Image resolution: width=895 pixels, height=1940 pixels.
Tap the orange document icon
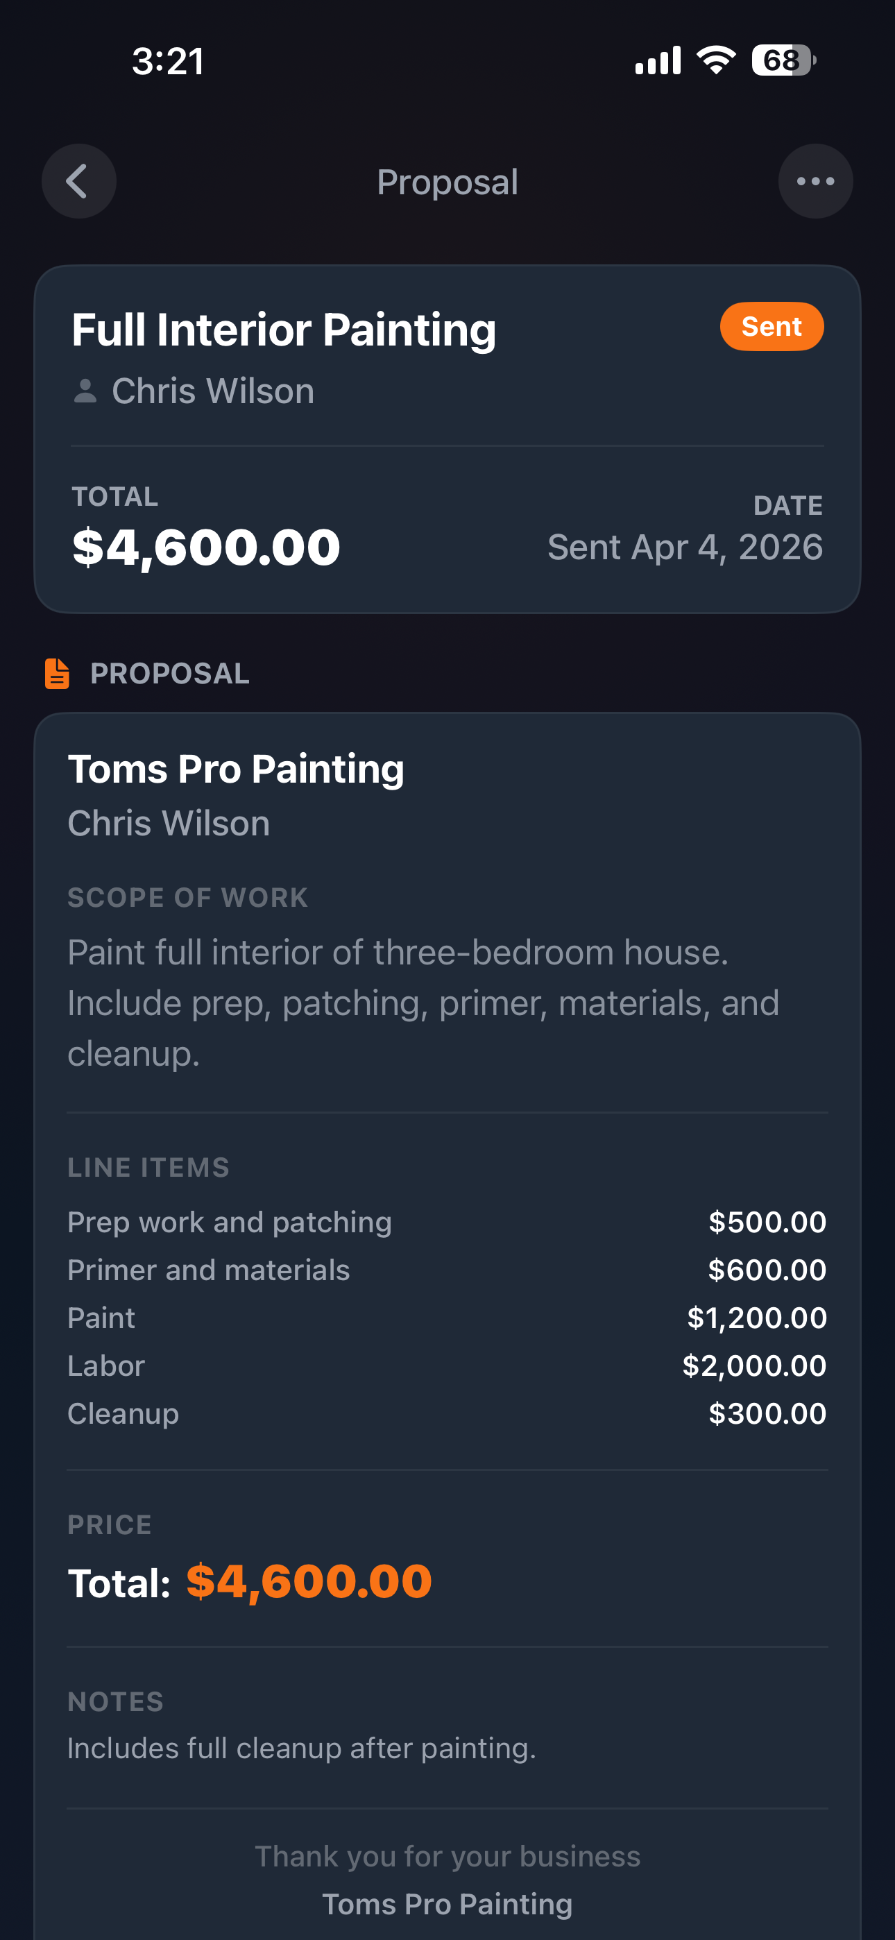tap(58, 673)
